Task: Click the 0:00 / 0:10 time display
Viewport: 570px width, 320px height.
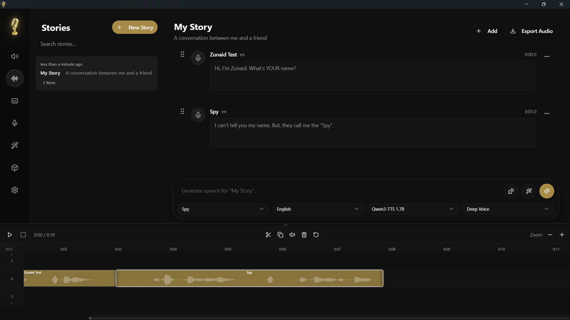Action: [45, 235]
